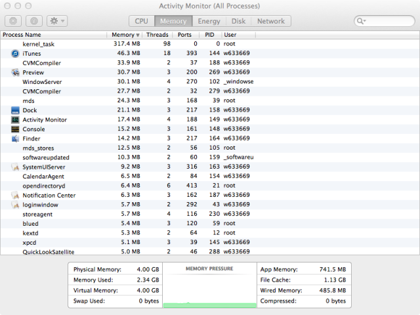The image size is (420, 315).
Task: Click the Activity Monitor row icon
Action: 15,119
